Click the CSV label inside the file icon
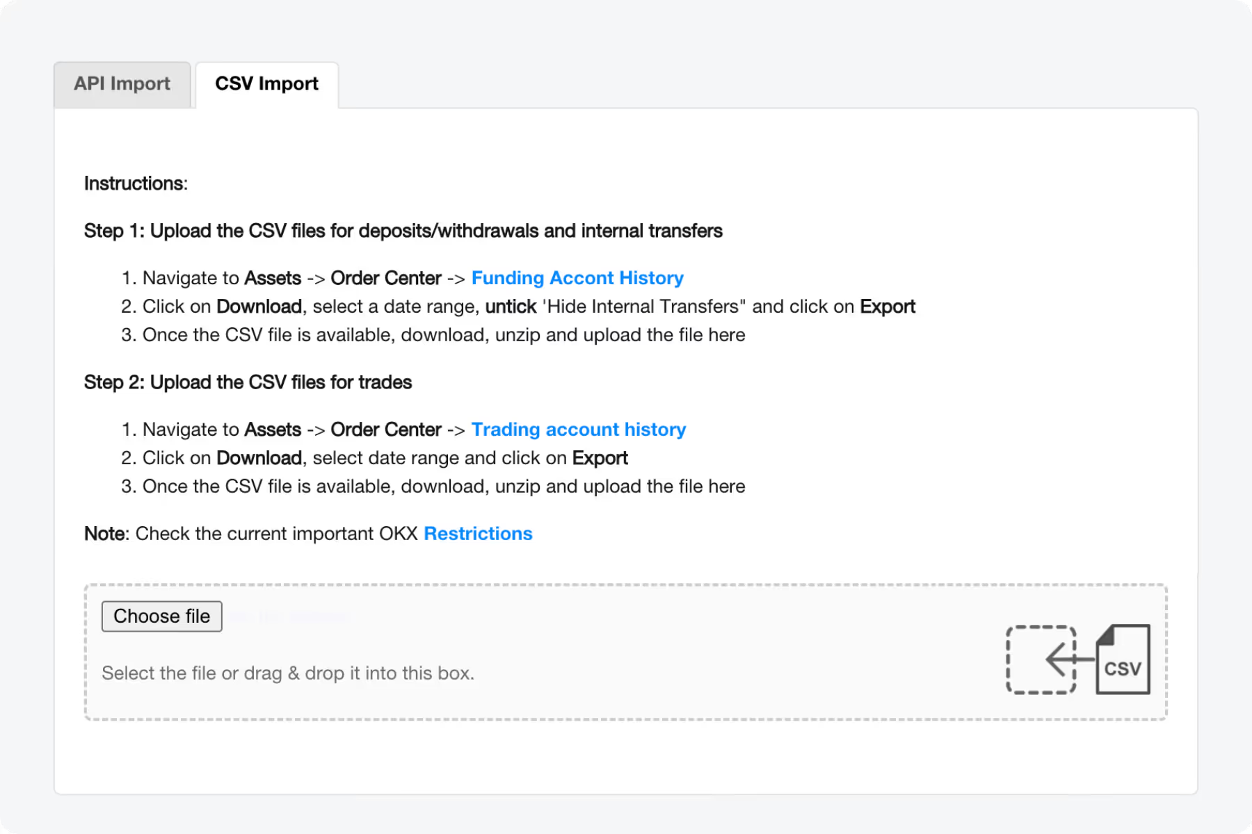Screen dimensions: 1252x834 click(x=1123, y=669)
